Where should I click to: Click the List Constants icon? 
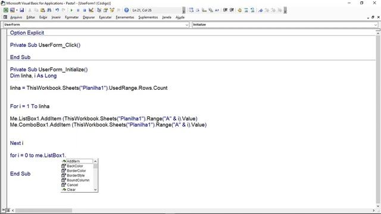pos(198,10)
